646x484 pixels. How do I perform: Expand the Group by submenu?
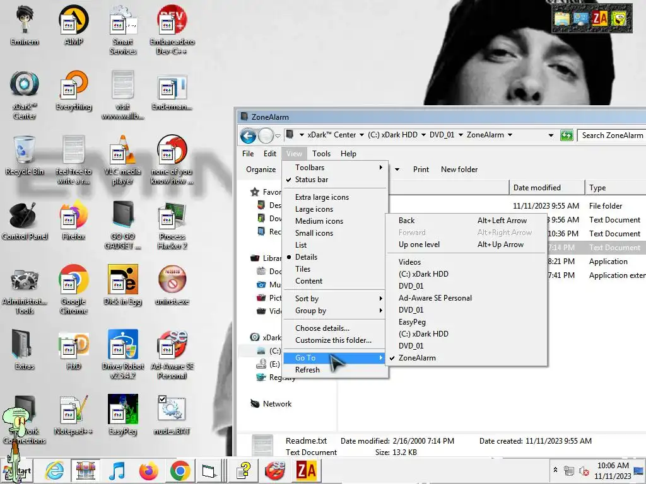pos(335,310)
